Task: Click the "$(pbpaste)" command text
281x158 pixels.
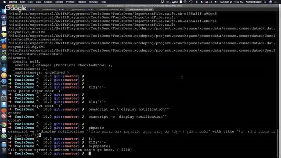Action: click(99, 146)
